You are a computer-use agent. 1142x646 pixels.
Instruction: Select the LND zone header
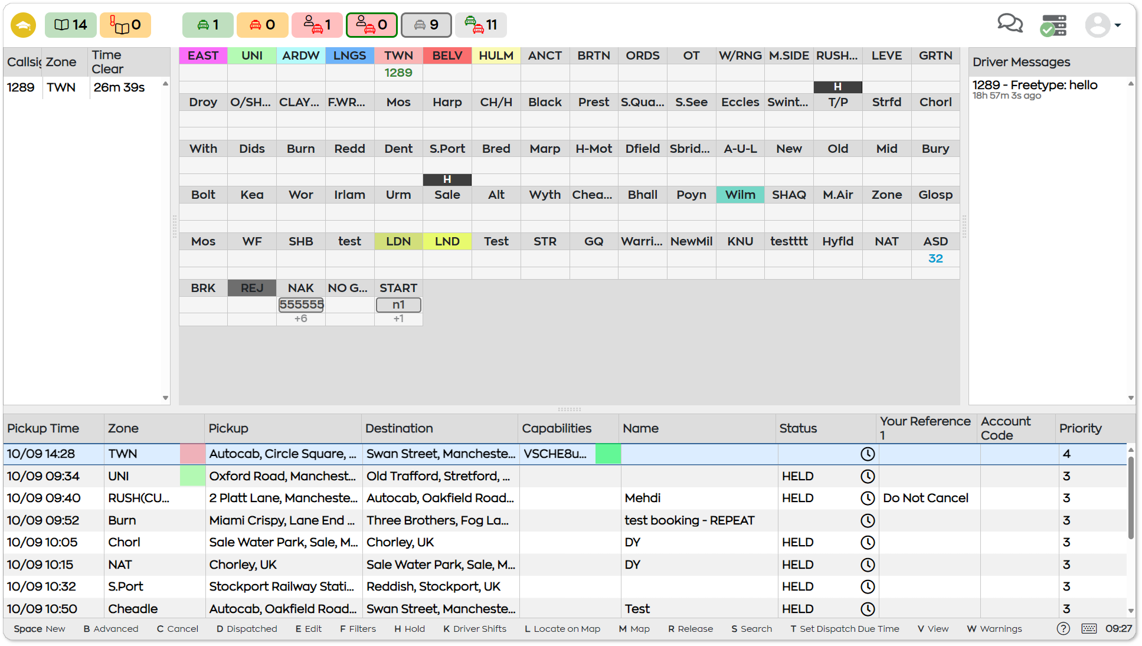pyautogui.click(x=447, y=241)
